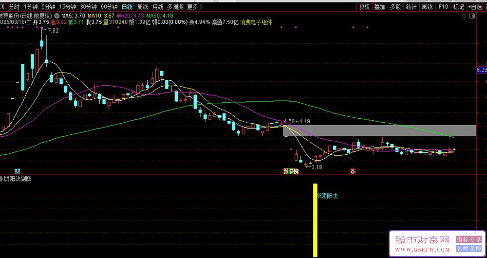Click the 4.59 - 4.19 gap label
Screen dimensions: 487x258
click(297, 121)
